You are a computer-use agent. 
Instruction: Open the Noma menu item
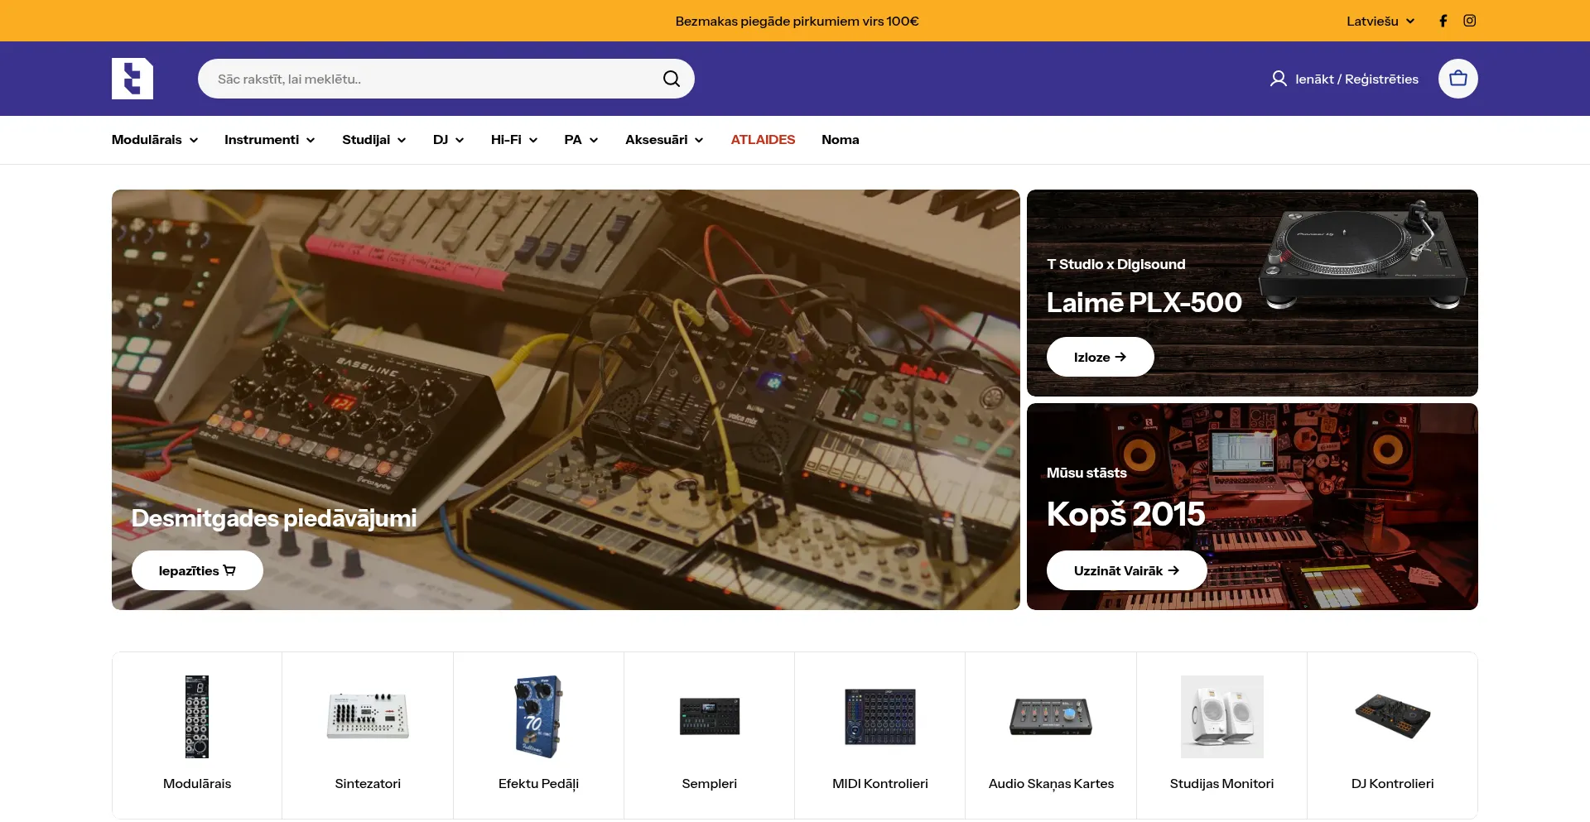coord(840,140)
